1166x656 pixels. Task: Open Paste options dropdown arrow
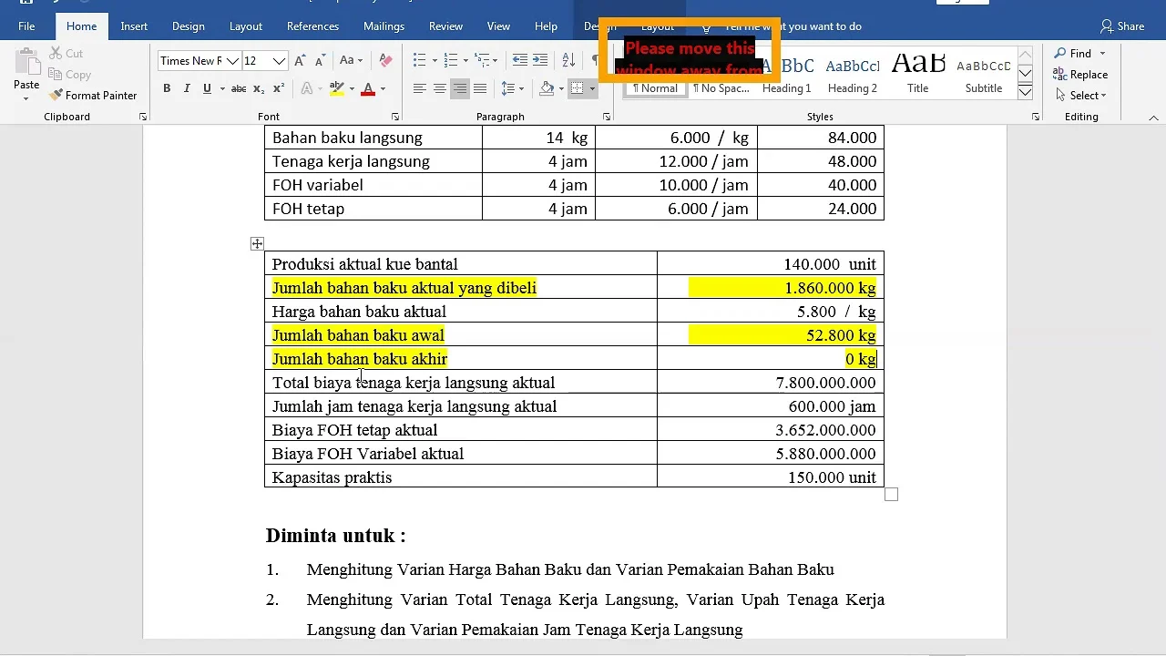(26, 98)
